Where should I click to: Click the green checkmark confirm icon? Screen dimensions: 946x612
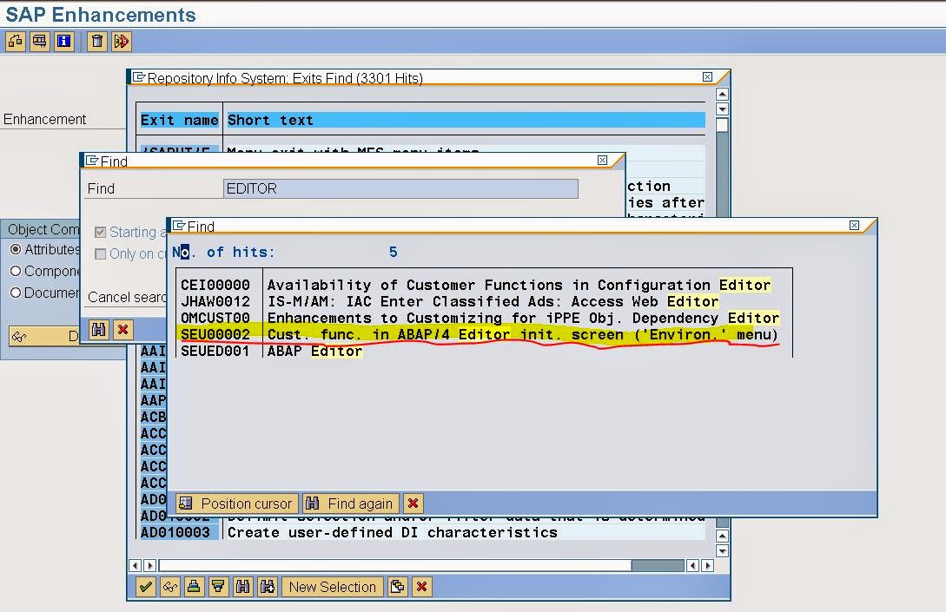145,587
